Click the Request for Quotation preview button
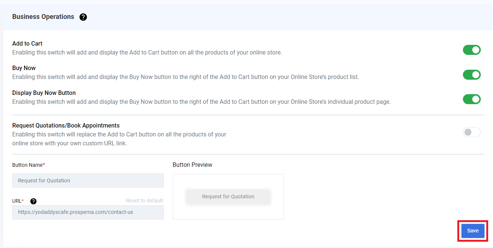The width and height of the screenshot is (493, 248). click(x=228, y=196)
